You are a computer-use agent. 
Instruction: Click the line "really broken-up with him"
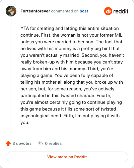72,62
